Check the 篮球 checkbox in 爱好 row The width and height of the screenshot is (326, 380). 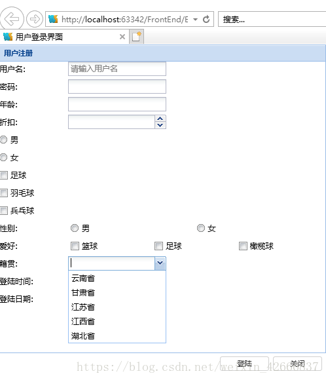coord(75,246)
